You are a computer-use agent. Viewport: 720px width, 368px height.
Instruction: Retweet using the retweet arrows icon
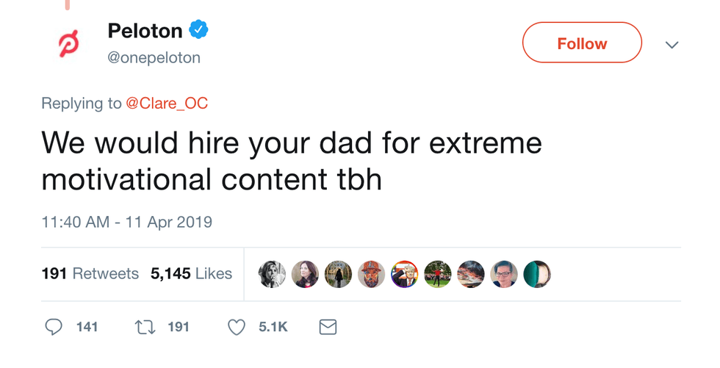tap(146, 327)
